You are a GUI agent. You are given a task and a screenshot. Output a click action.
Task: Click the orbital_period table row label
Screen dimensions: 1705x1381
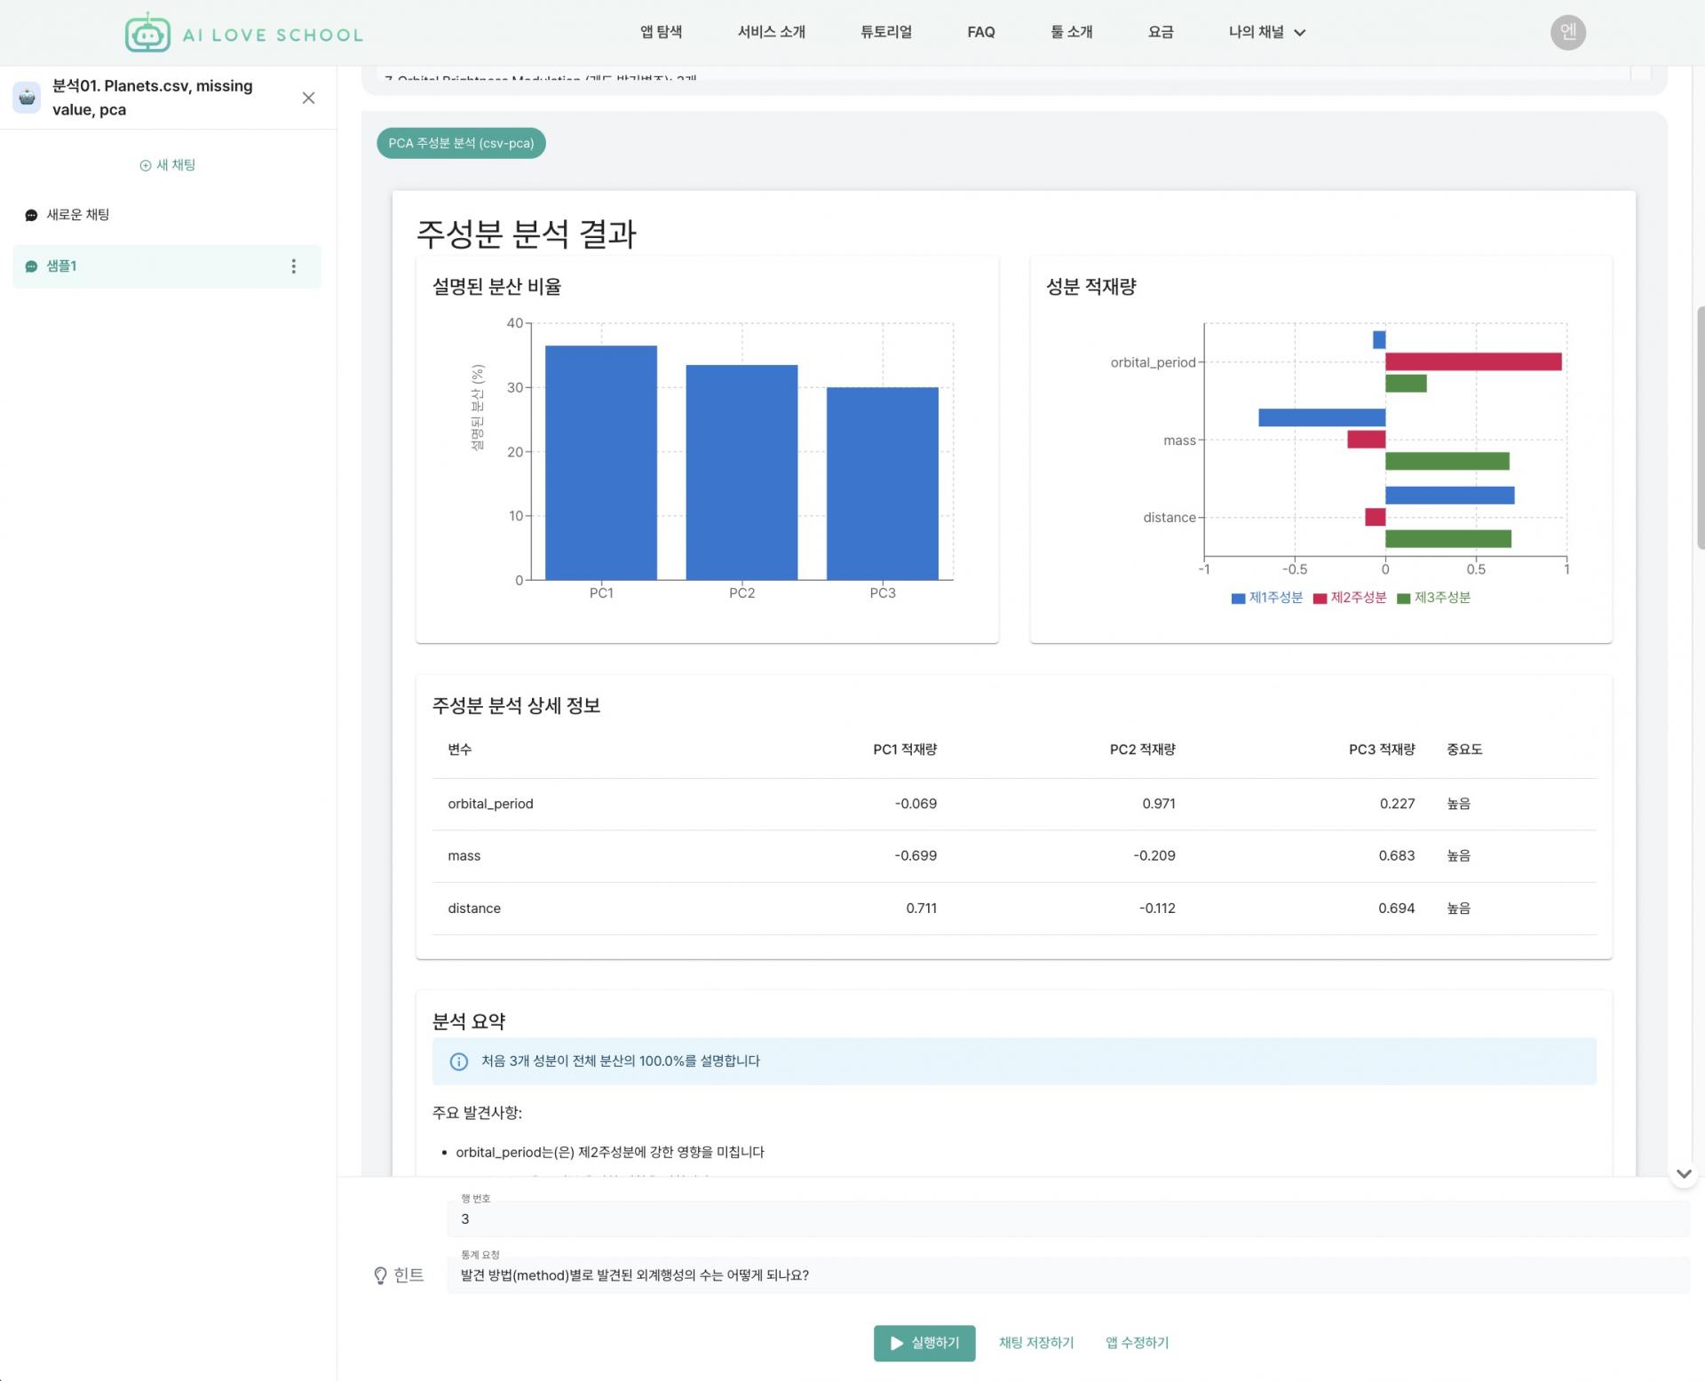(x=490, y=804)
